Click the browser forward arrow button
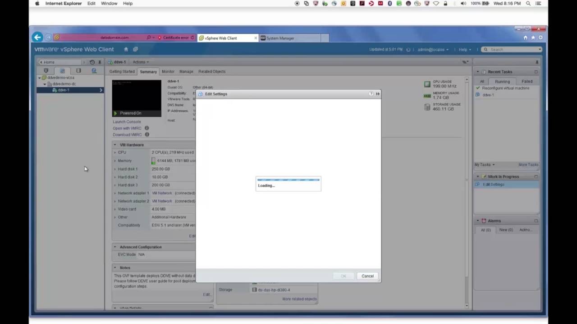 (48, 38)
